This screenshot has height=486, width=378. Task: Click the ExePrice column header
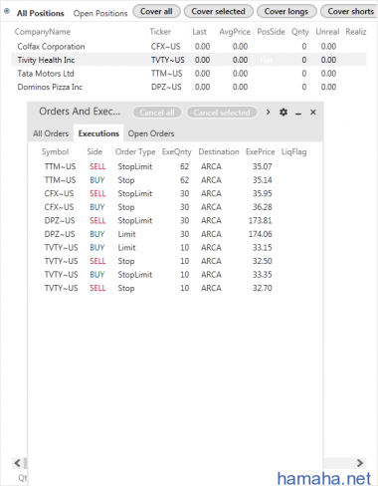pyautogui.click(x=261, y=152)
